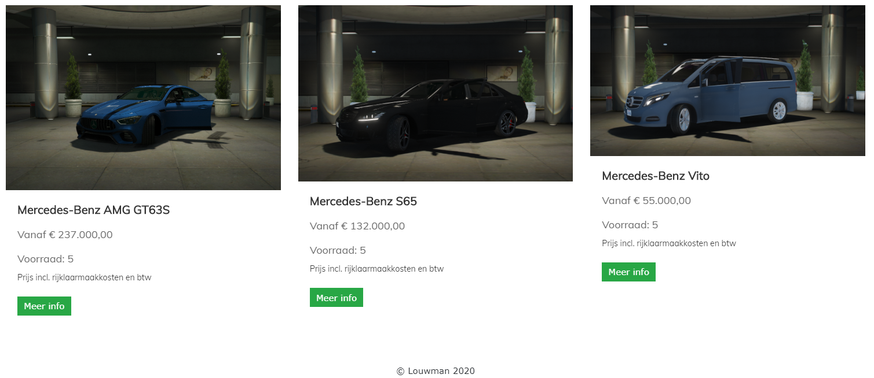The image size is (874, 378).
Task: Select the rijklaarmaakkosten note under the S65
Action: pos(376,269)
